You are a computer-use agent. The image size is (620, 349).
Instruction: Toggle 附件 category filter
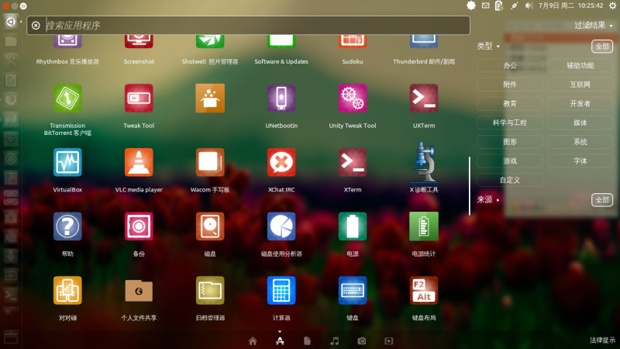coord(510,85)
